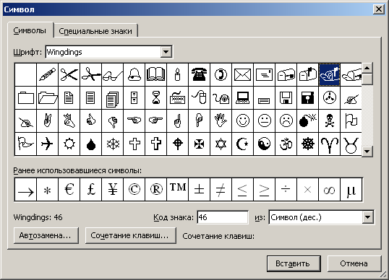Select recently used less-than-or-equal sign
389x280 pixels.
tap(243, 190)
